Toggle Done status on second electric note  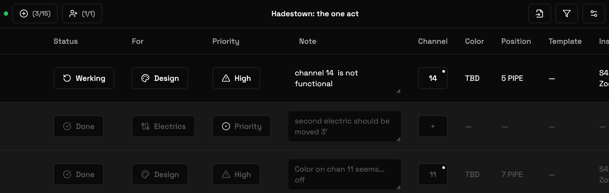pos(78,126)
